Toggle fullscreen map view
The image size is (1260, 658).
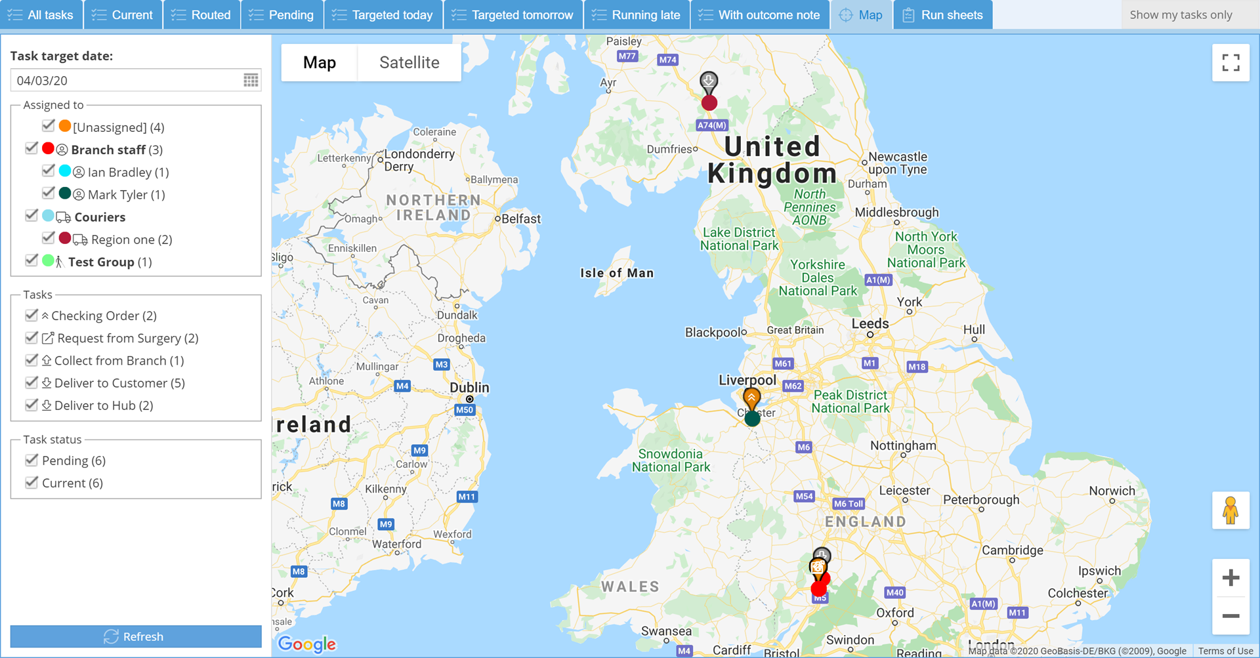point(1230,63)
